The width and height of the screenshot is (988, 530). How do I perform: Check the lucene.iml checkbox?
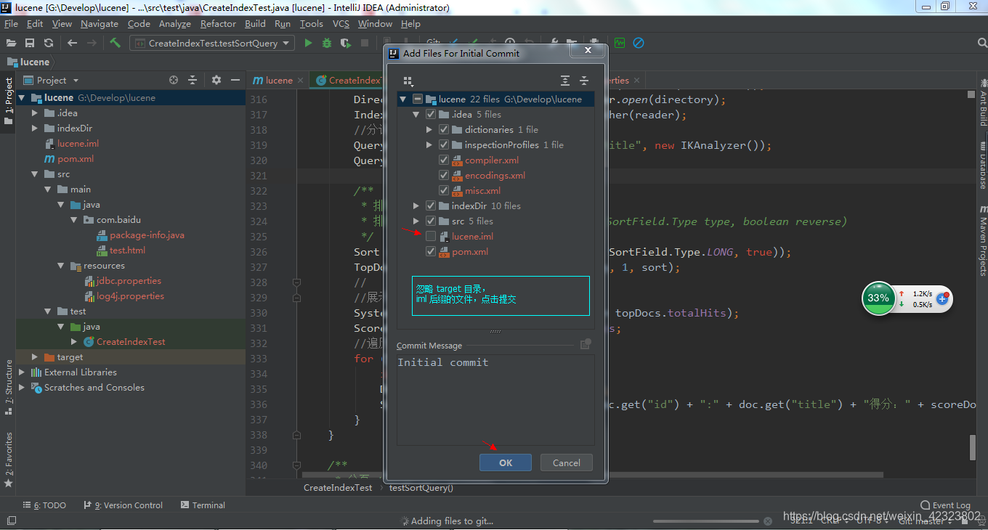coord(431,236)
